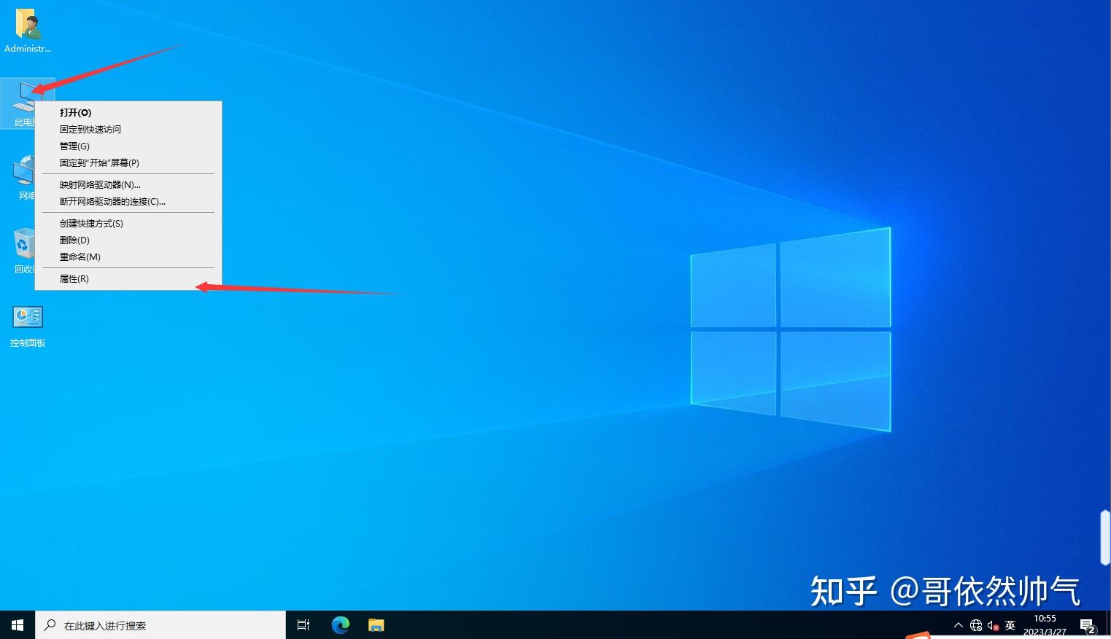Screen dimensions: 1111x639
Task: Expand the hidden tray icons chevron
Action: tap(959, 625)
